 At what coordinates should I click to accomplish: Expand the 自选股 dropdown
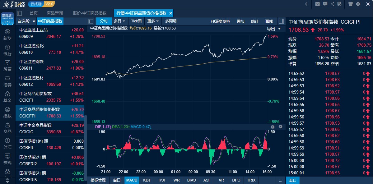(x=34, y=21)
